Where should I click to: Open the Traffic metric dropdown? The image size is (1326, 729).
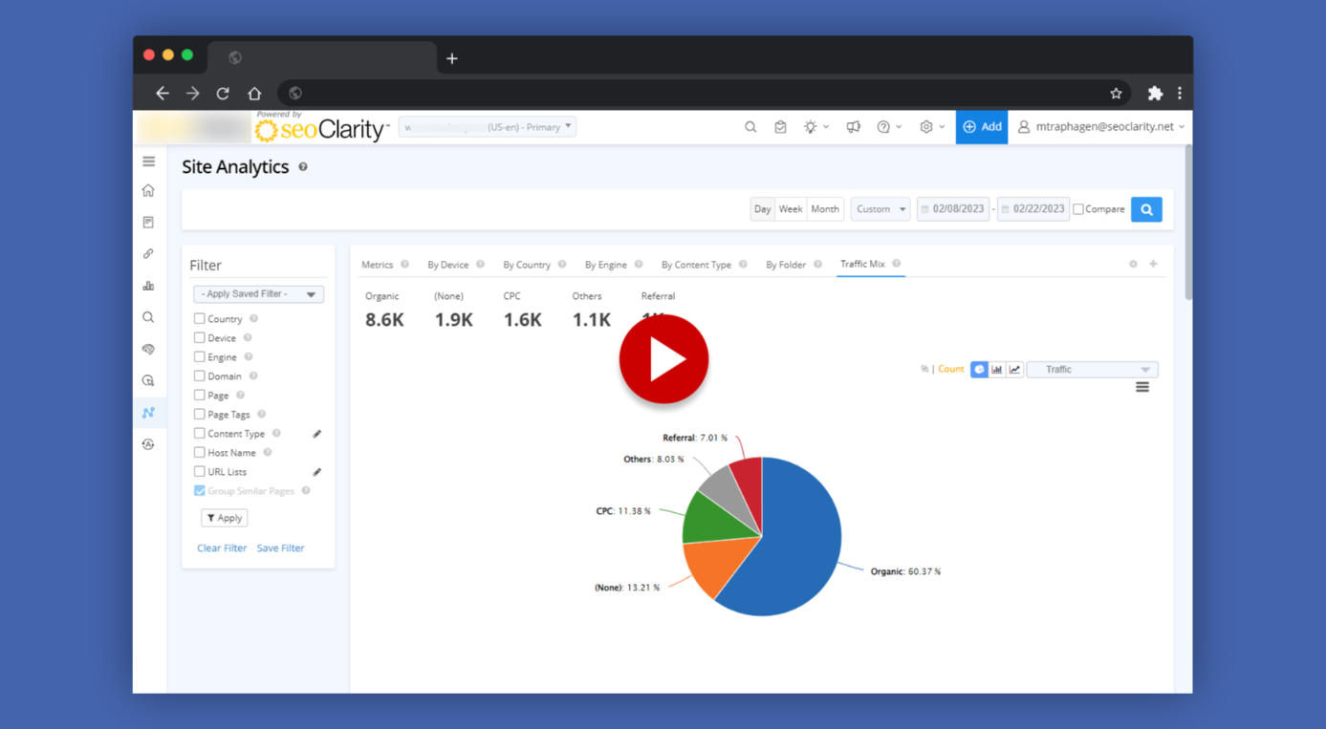tap(1092, 369)
